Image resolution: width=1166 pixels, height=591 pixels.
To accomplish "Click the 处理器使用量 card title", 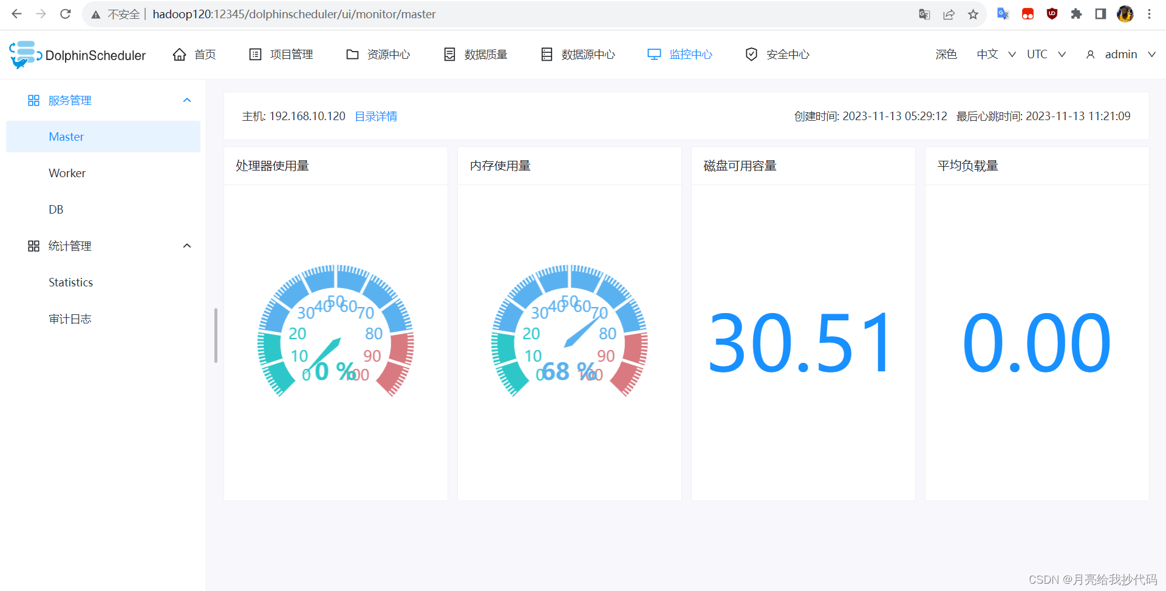I will 273,166.
